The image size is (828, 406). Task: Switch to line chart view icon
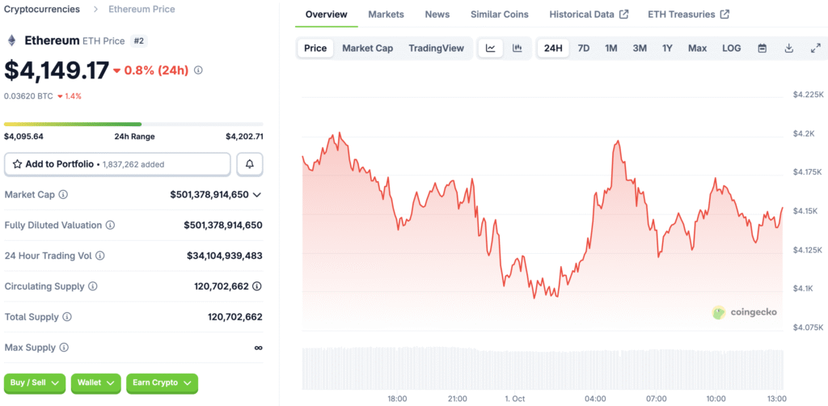[x=491, y=49]
